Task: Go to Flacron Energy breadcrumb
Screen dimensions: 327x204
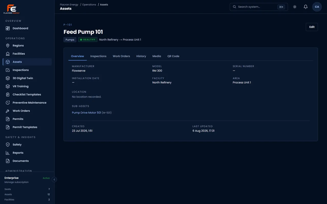Action: point(69,5)
